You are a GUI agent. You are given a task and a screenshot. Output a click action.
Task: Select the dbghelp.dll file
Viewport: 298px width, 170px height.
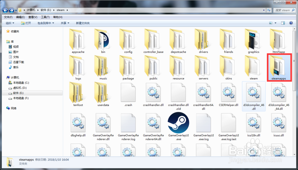click(x=78, y=125)
